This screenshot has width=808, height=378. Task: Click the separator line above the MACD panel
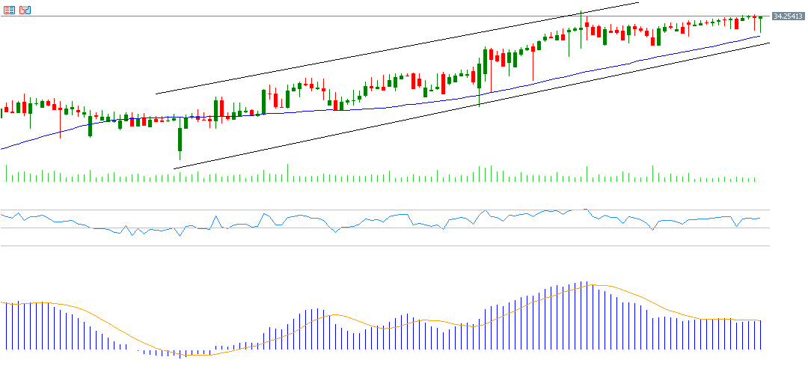point(374,246)
